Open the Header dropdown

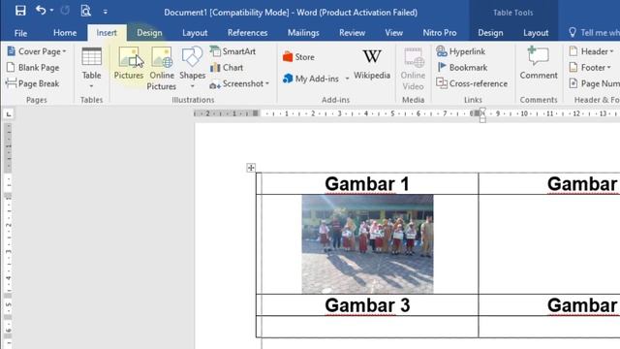[x=591, y=51]
